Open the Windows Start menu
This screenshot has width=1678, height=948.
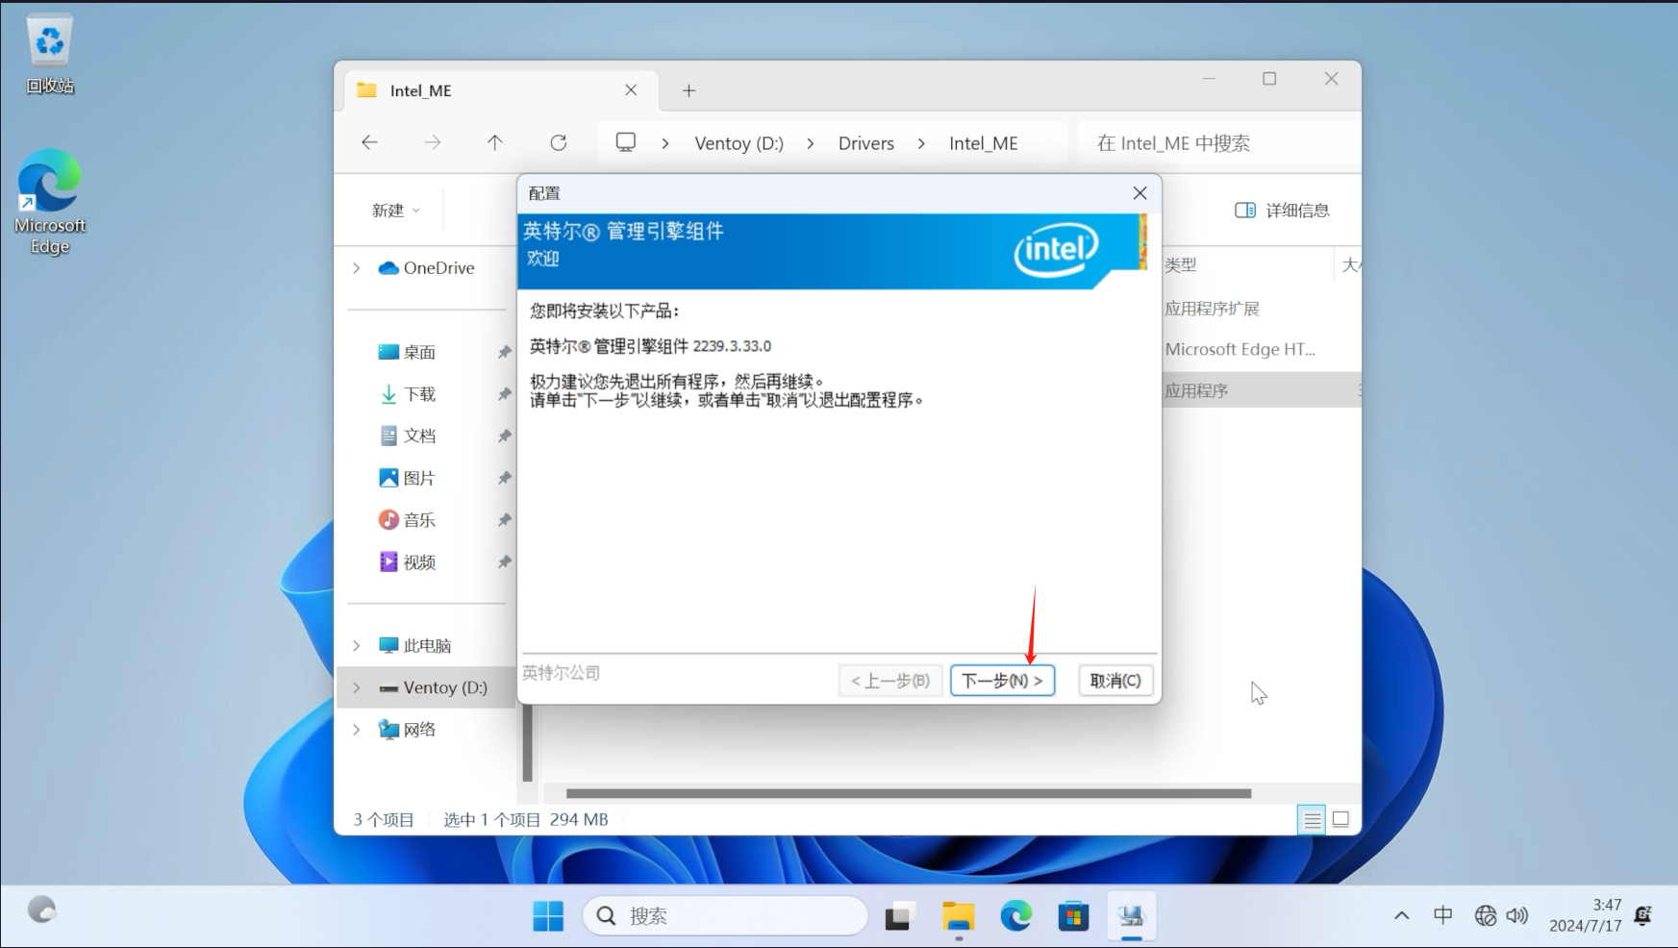[x=548, y=916]
